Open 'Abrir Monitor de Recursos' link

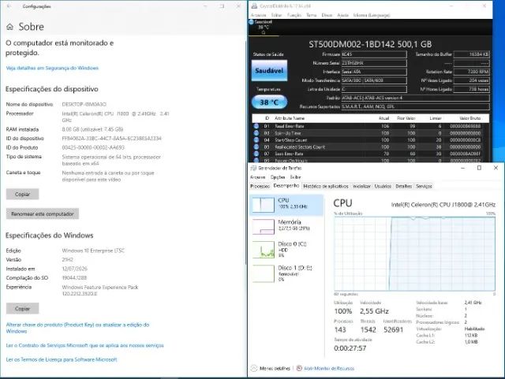[329, 369]
